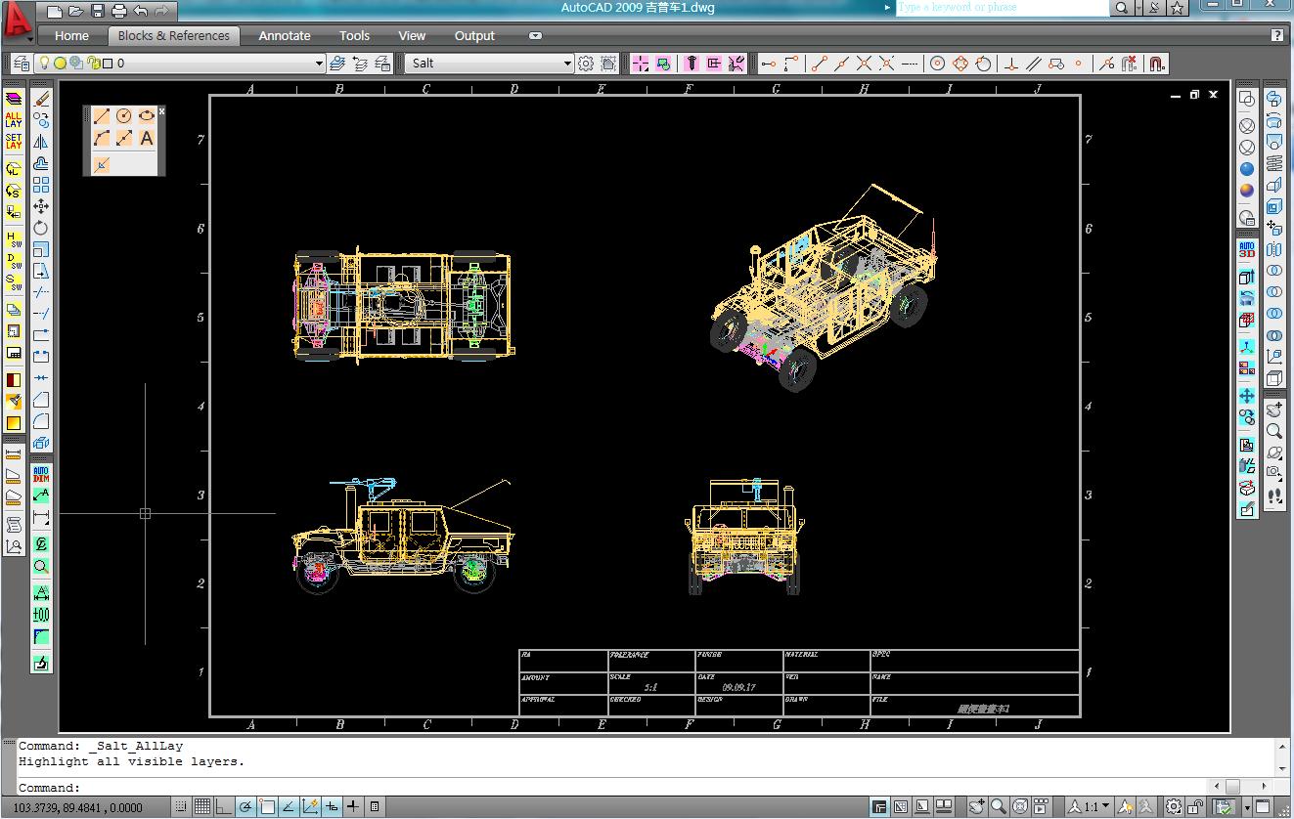Click the Parallel object snap icon
1294x819 pixels.
pyautogui.click(x=1034, y=64)
